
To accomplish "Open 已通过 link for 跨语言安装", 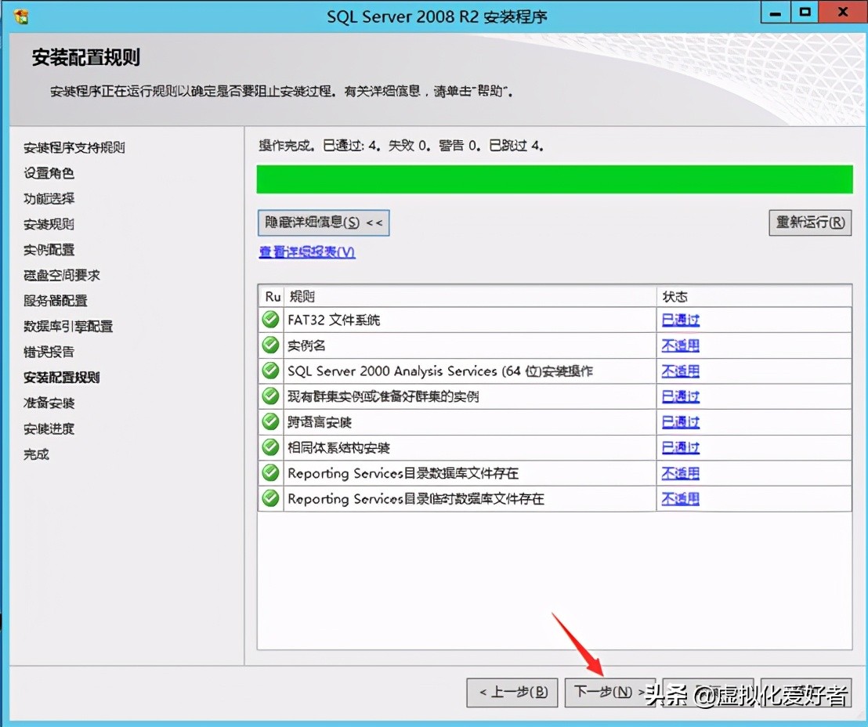I will click(x=680, y=422).
